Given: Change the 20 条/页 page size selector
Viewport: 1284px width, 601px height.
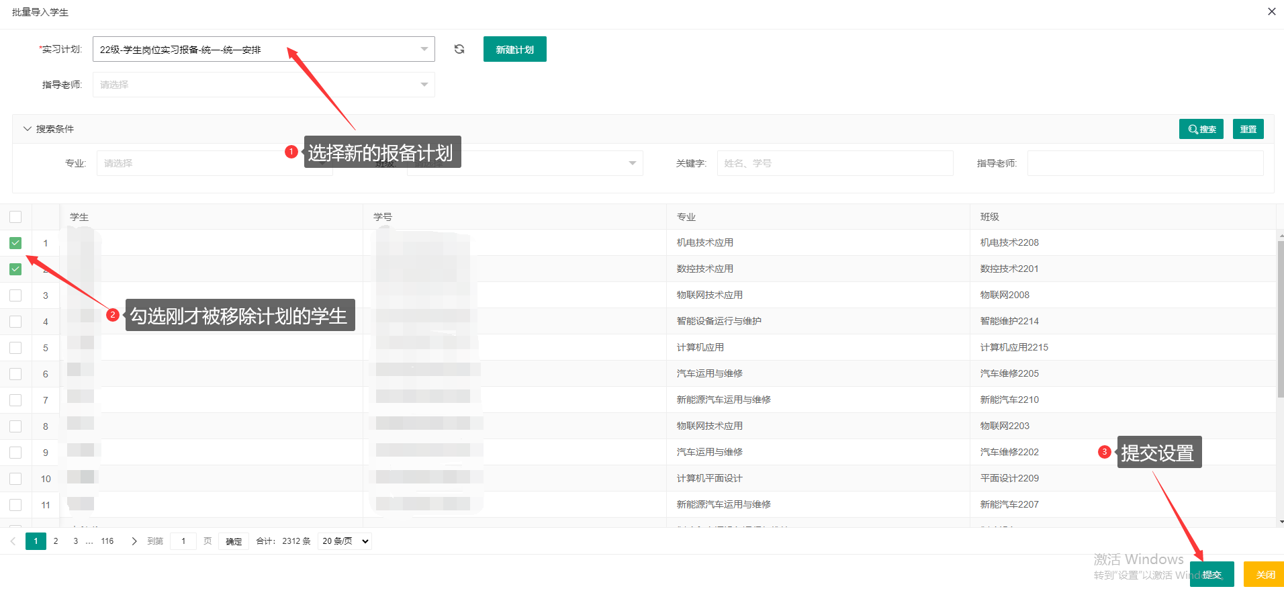Looking at the screenshot, I should [345, 541].
